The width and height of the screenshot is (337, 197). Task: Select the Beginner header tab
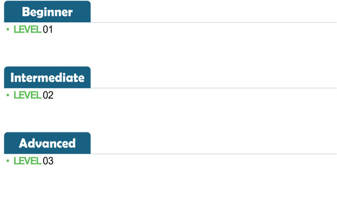48,11
